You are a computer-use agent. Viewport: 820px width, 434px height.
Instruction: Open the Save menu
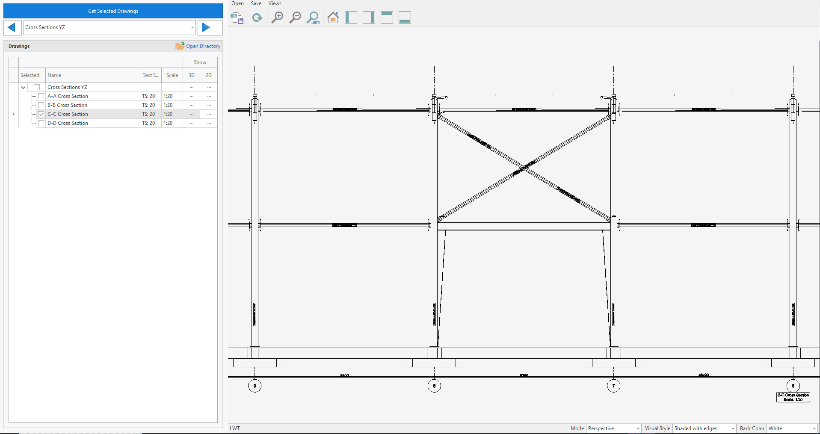(256, 3)
